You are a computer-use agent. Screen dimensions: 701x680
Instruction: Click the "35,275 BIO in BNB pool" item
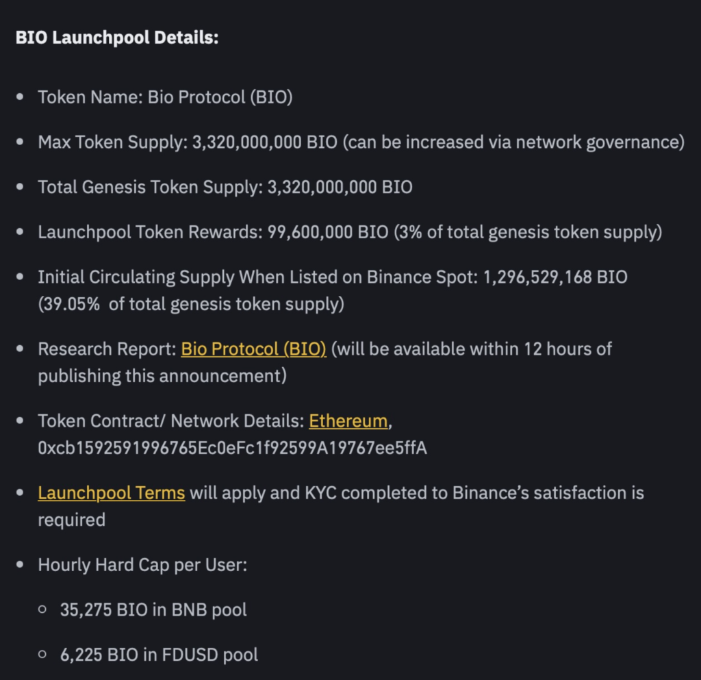(x=153, y=609)
